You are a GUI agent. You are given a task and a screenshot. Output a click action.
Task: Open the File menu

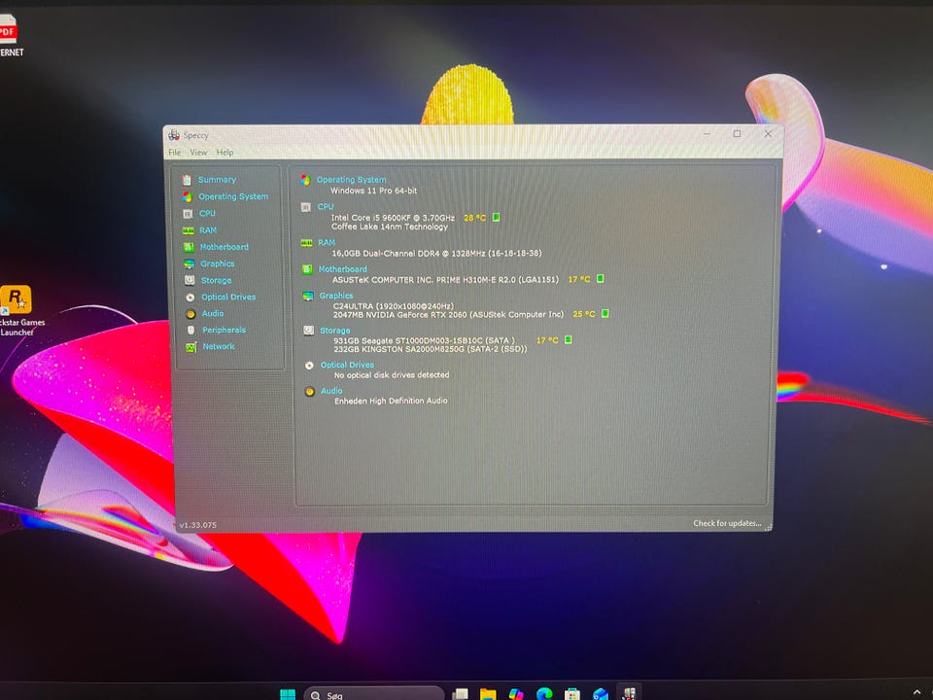174,153
